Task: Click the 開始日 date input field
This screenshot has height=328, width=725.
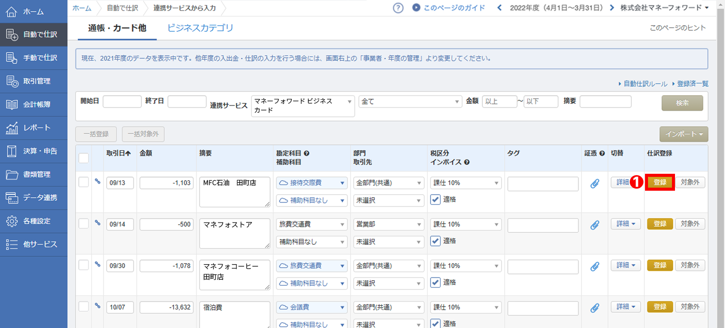Action: (122, 102)
